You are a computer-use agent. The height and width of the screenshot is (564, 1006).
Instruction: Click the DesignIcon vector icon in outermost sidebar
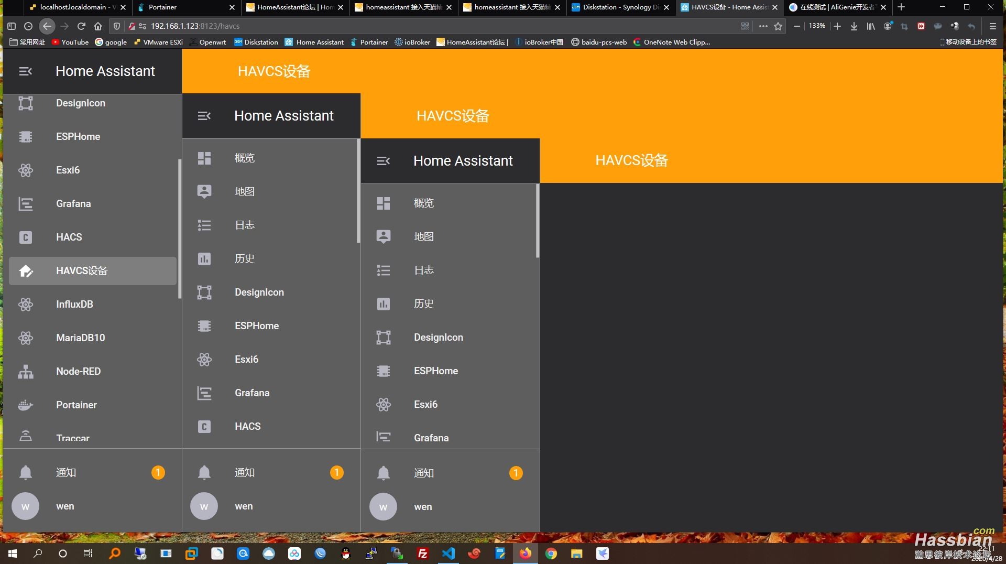[x=26, y=103]
